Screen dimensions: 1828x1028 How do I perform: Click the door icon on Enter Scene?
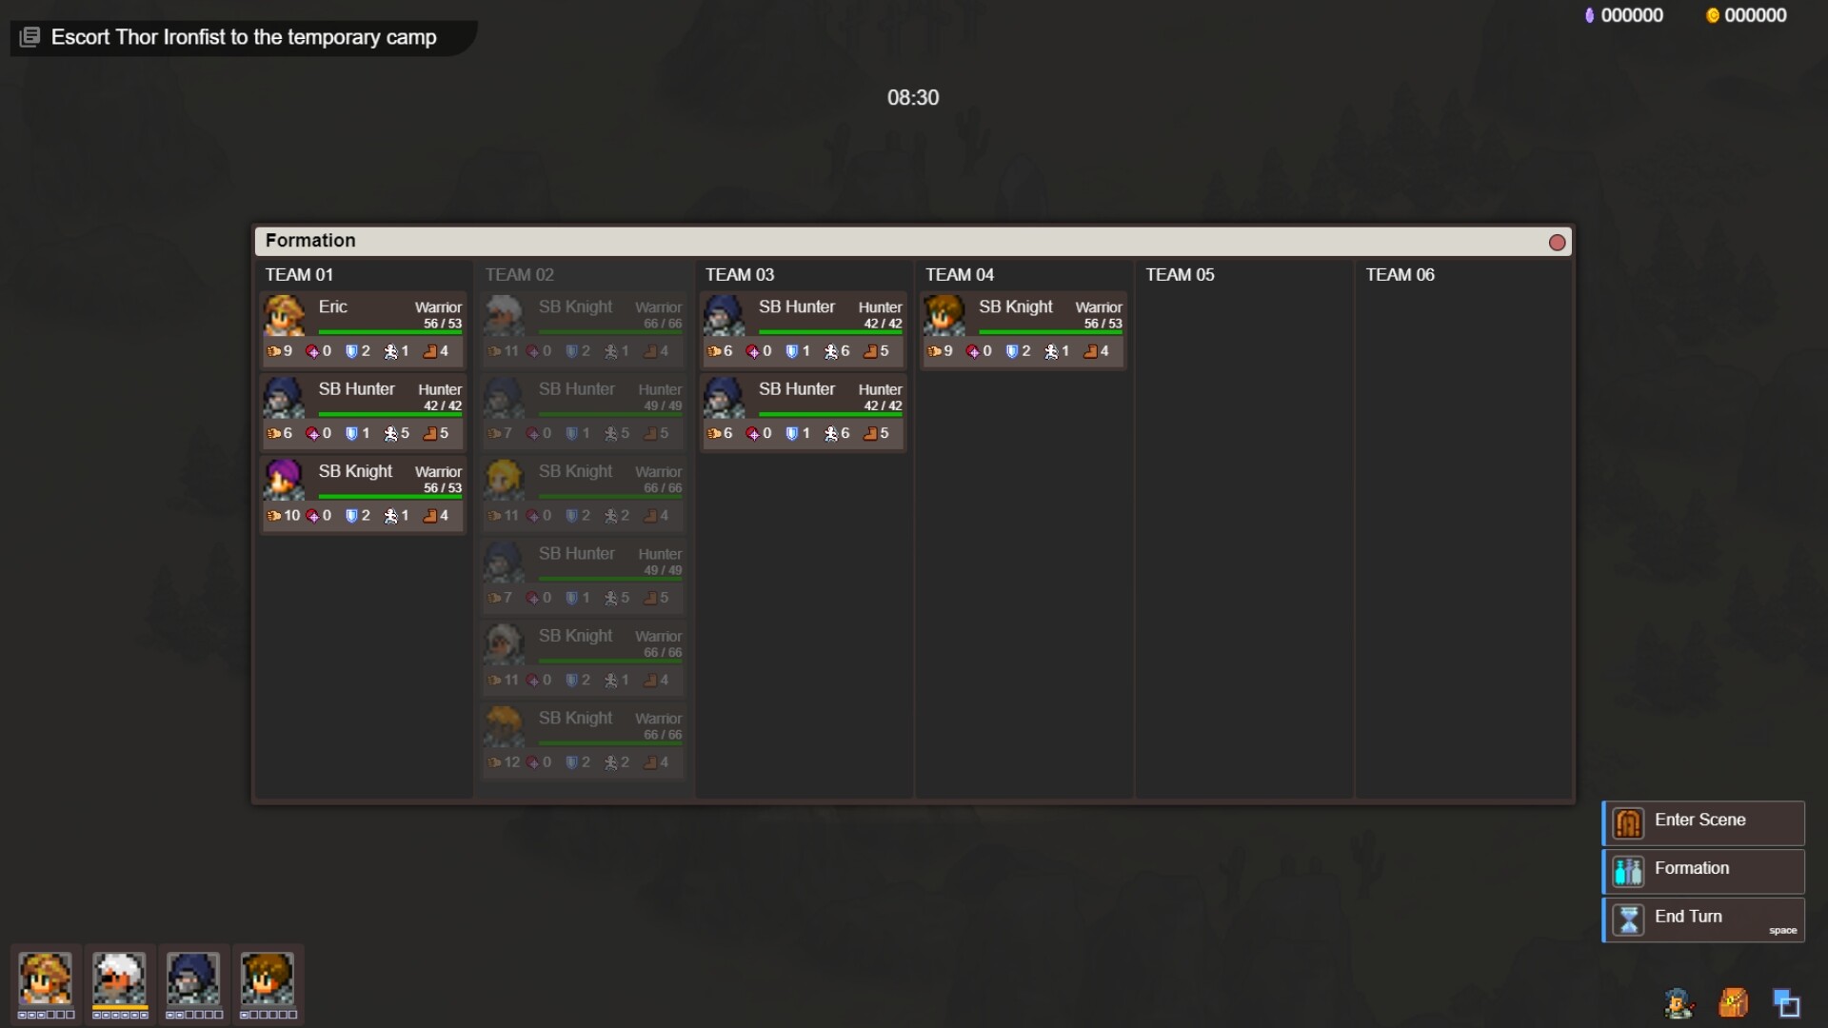(1627, 822)
